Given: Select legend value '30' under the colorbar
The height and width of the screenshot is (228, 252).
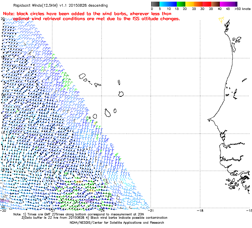Looking at the screenshot, I should click(x=202, y=9).
